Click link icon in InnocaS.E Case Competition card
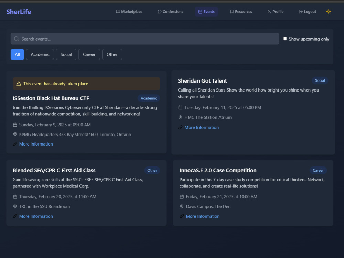Screen dimensions: 344x258 182,216
